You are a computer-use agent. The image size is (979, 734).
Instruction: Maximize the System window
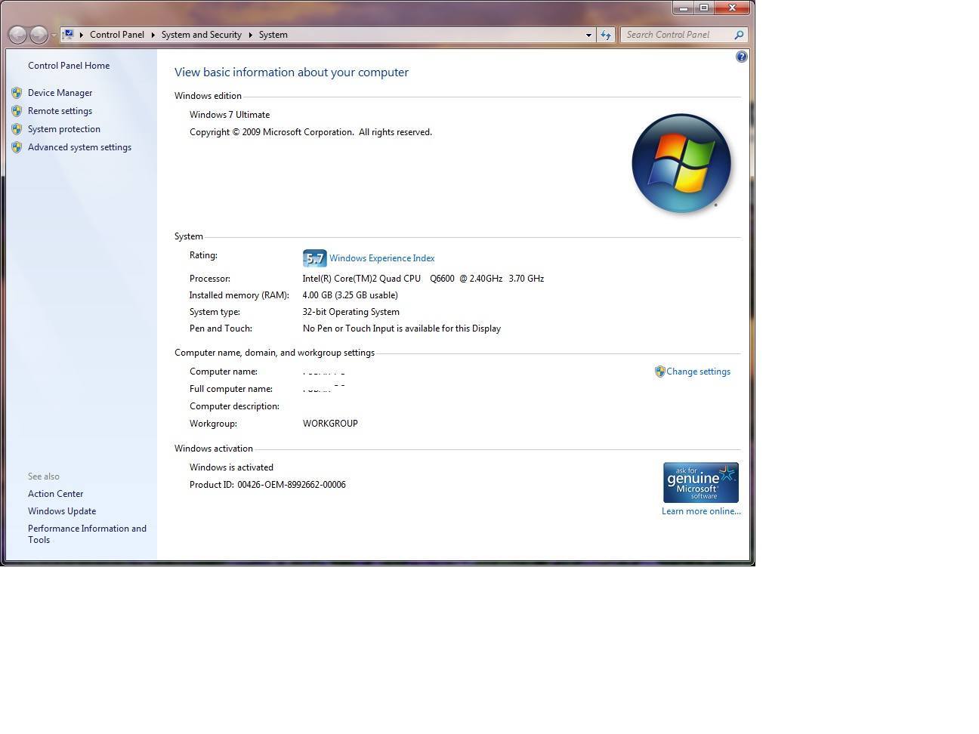[x=703, y=8]
